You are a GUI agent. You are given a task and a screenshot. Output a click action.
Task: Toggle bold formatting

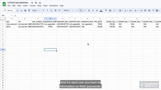(89, 10)
